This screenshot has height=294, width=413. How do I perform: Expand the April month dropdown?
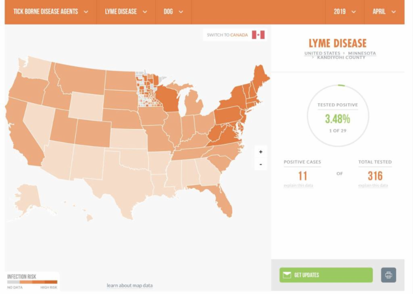click(x=384, y=12)
